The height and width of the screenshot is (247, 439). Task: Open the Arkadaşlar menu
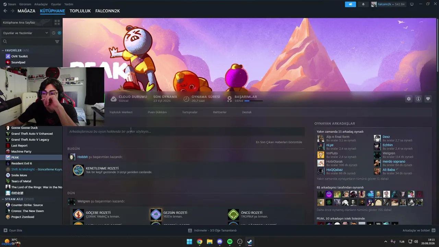point(41,4)
